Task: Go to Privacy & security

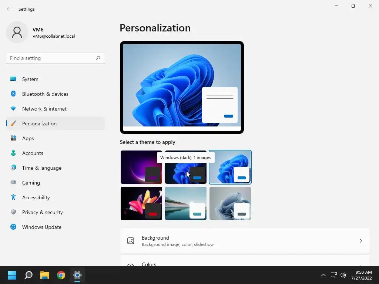Action: point(56,212)
